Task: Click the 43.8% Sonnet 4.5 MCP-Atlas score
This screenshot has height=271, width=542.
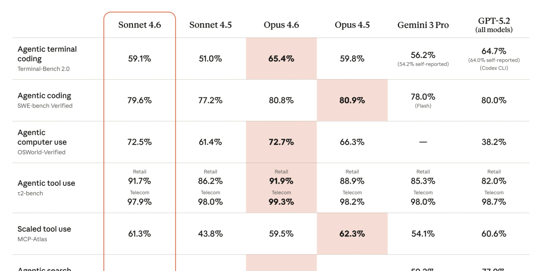Action: click(x=210, y=234)
